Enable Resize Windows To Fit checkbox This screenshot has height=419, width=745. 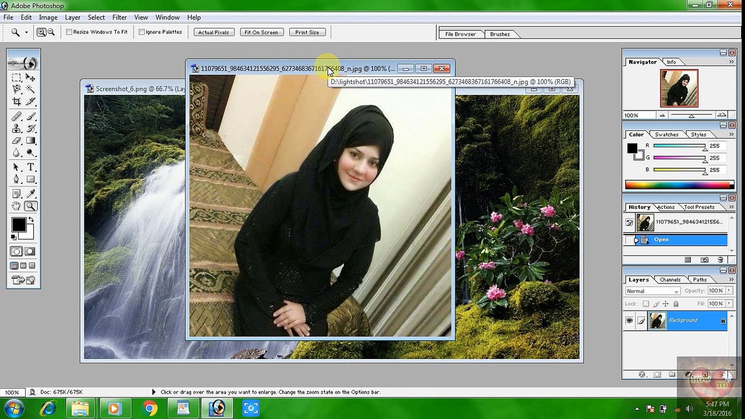69,32
